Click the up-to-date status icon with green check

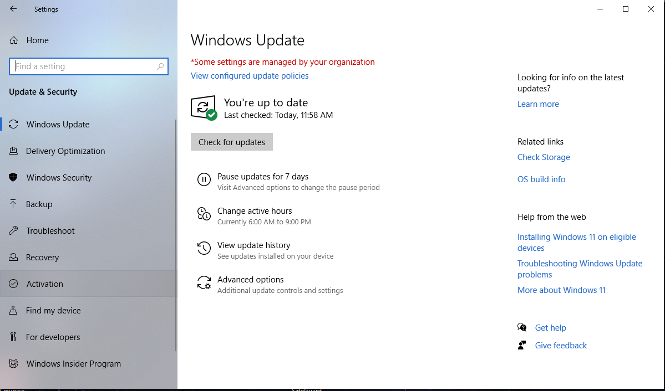point(204,108)
